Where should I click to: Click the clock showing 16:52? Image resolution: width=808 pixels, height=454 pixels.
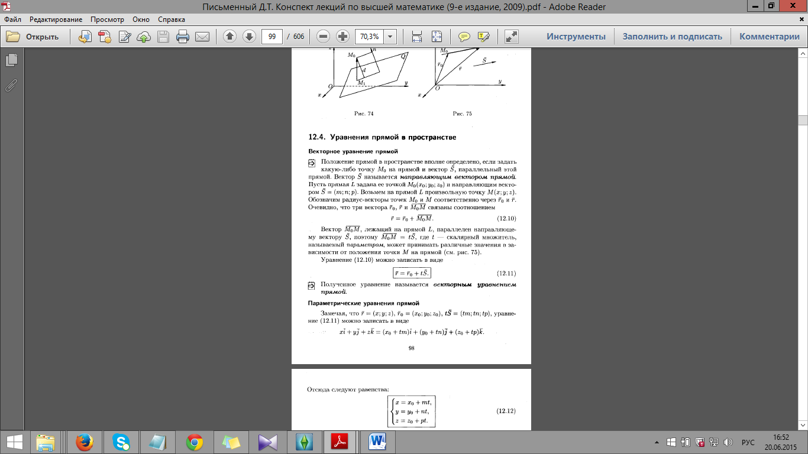coord(781,437)
